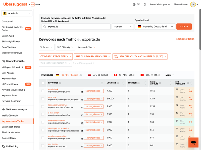Click the notification bell icon

[x=145, y=4]
